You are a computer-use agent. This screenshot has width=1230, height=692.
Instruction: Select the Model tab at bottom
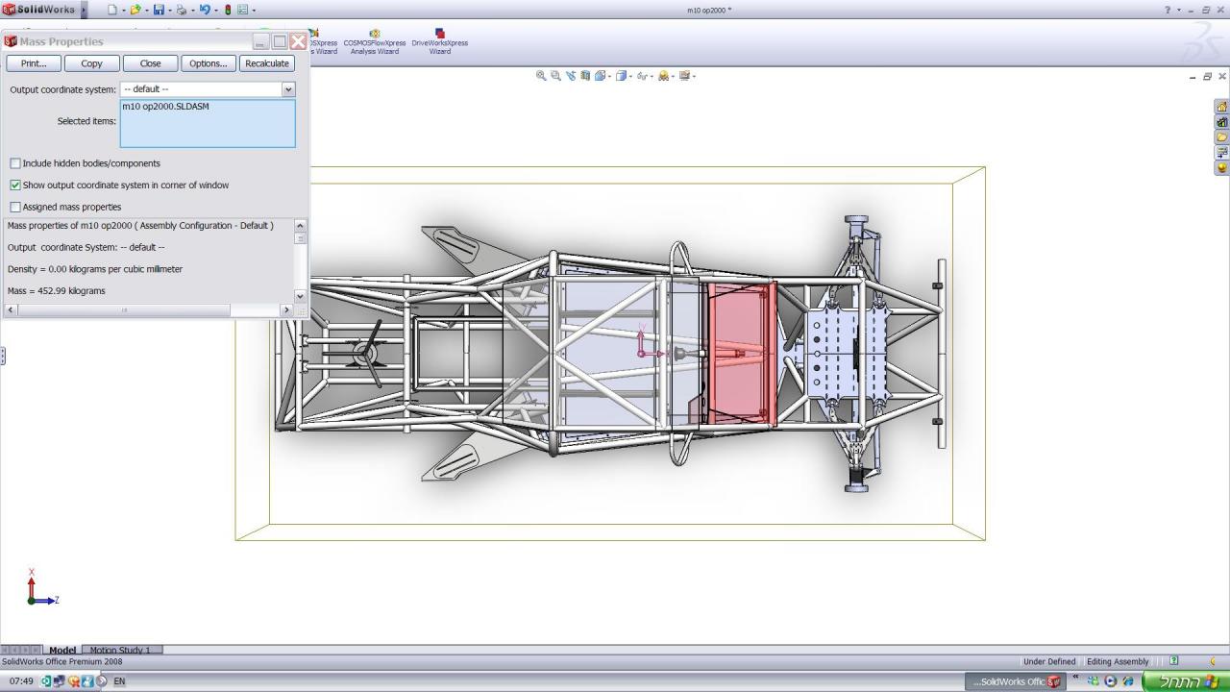[62, 651]
